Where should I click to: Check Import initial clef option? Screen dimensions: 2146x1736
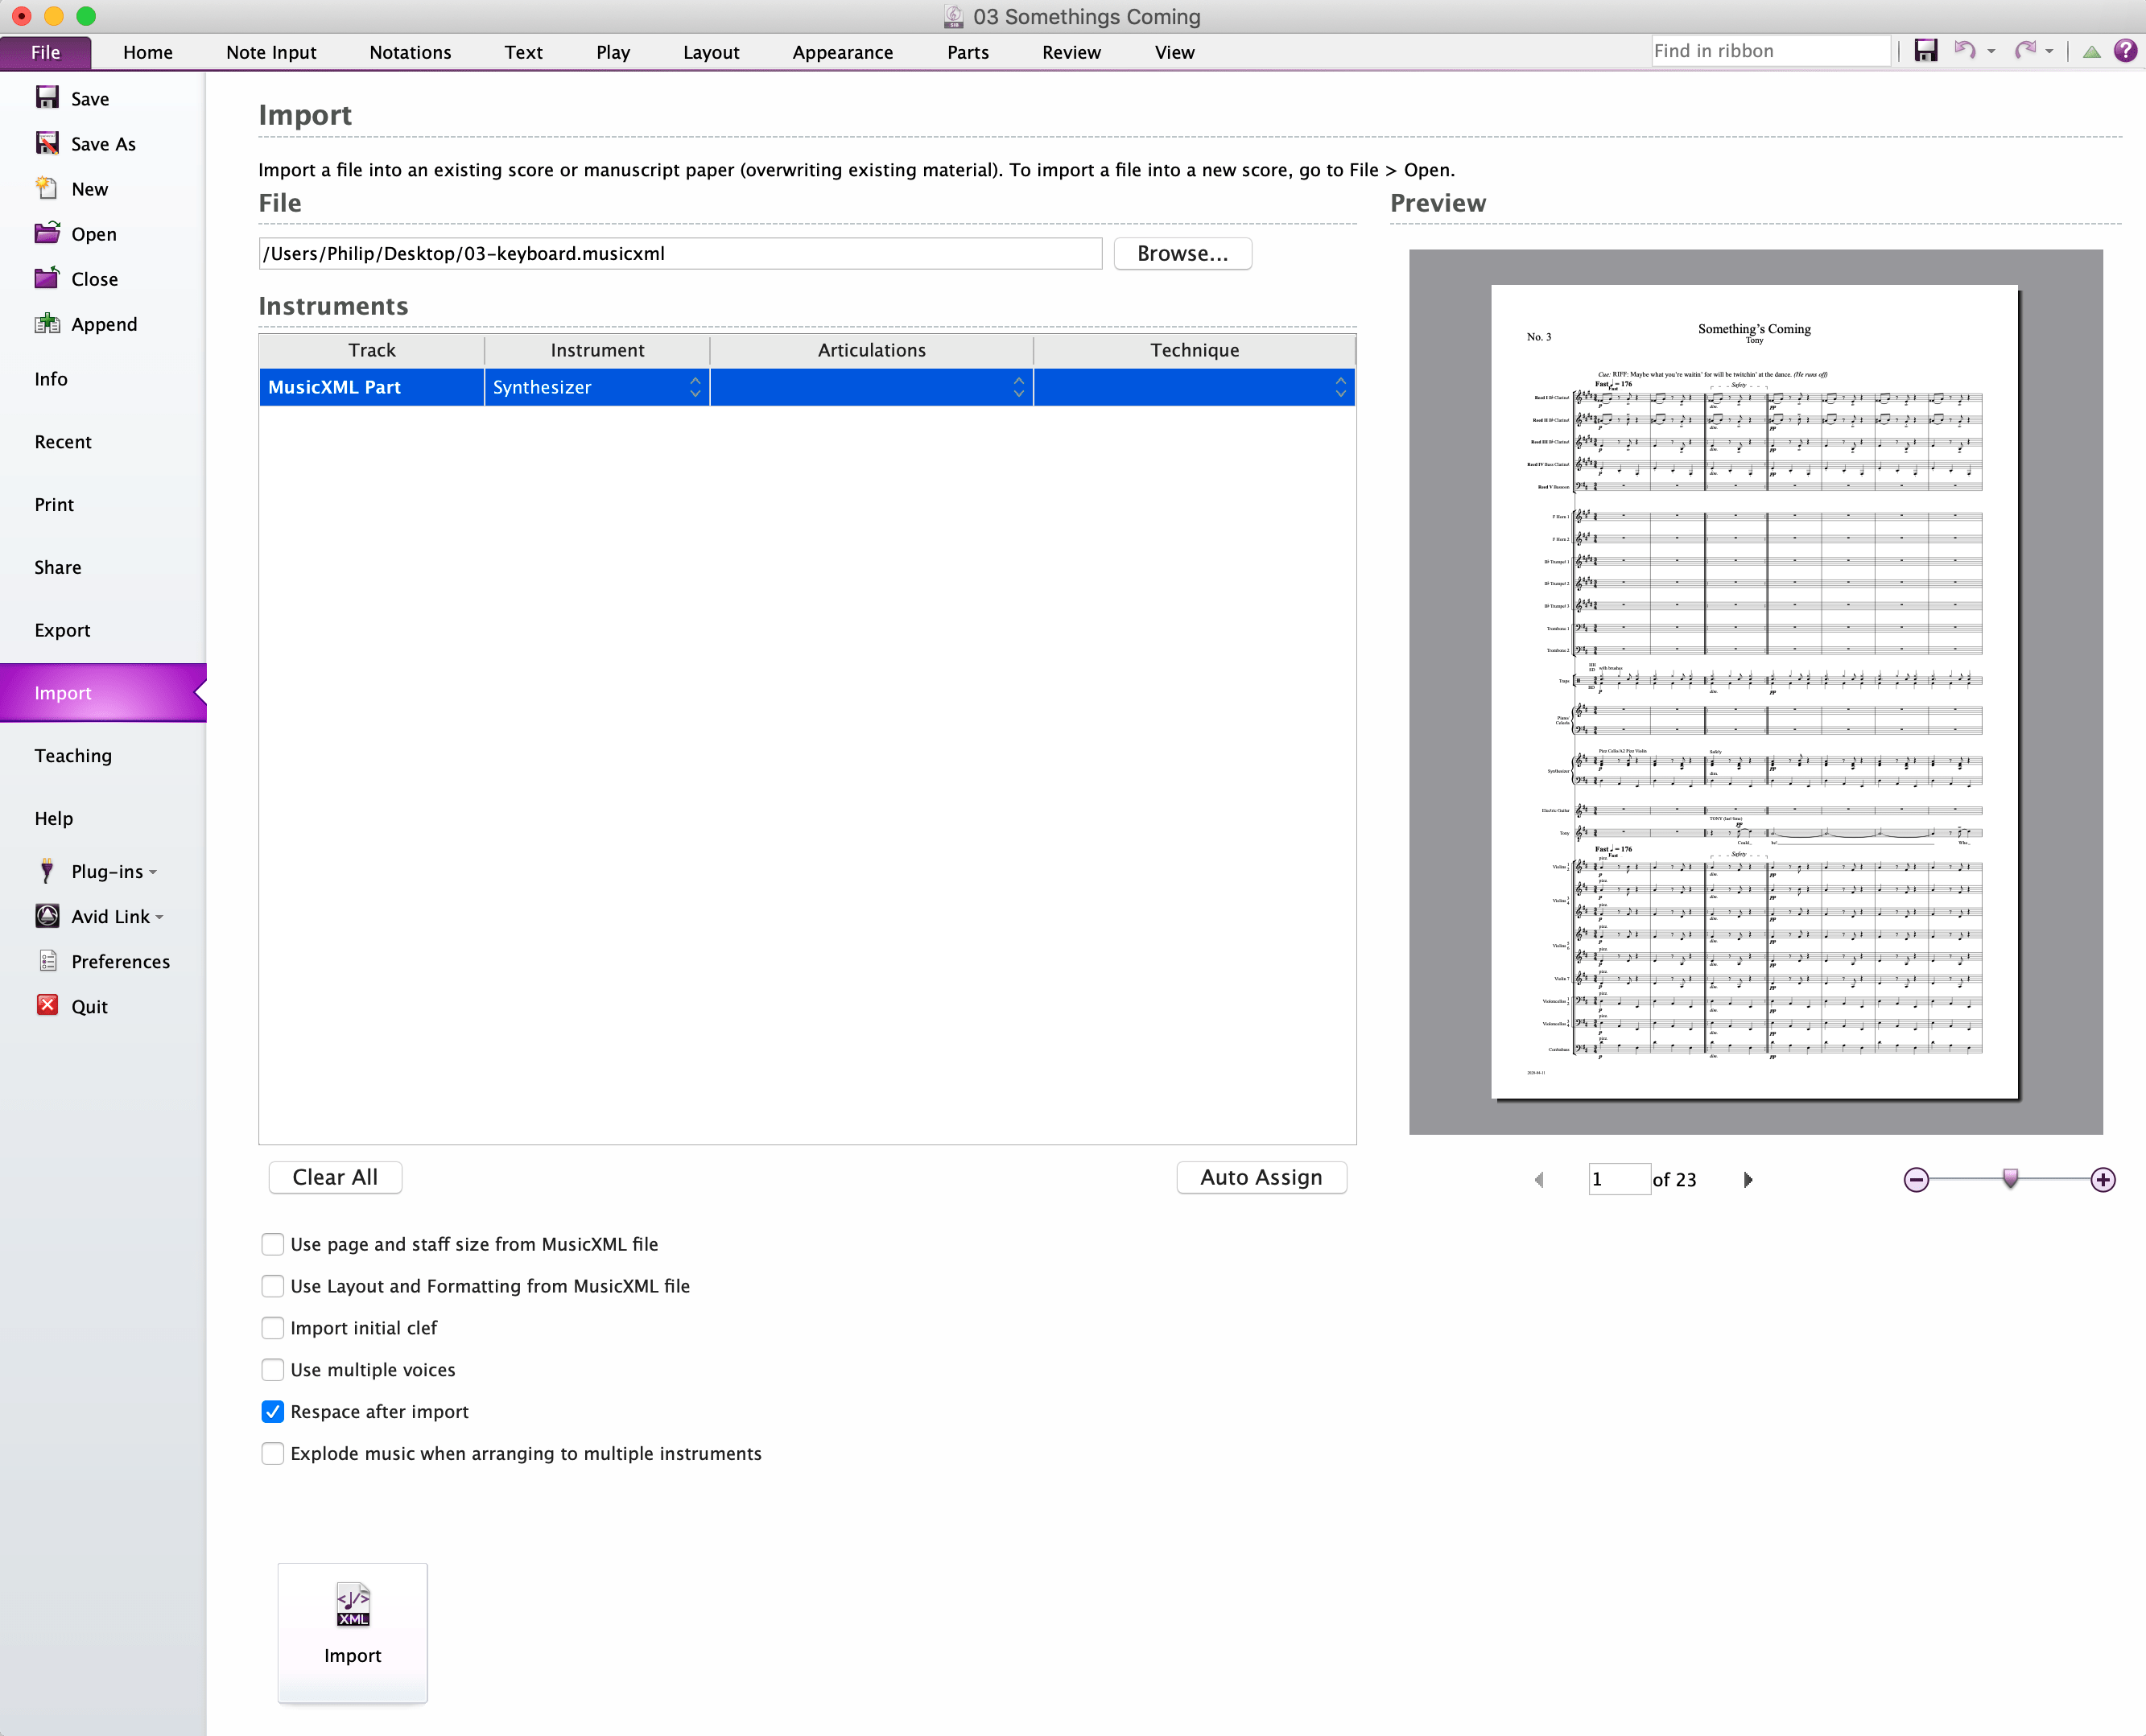pyautogui.click(x=272, y=1327)
